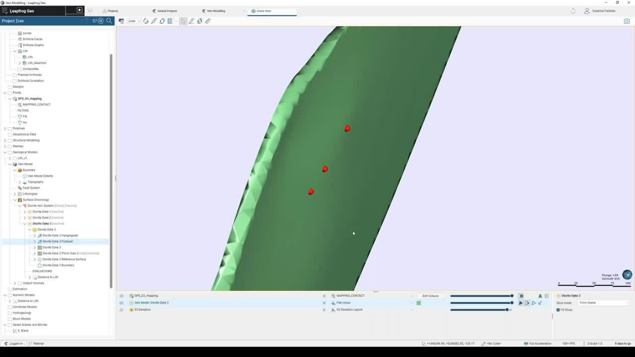Image resolution: width=635 pixels, height=357 pixels.
Task: Select the ruler measurement tool
Action: [x=208, y=21]
